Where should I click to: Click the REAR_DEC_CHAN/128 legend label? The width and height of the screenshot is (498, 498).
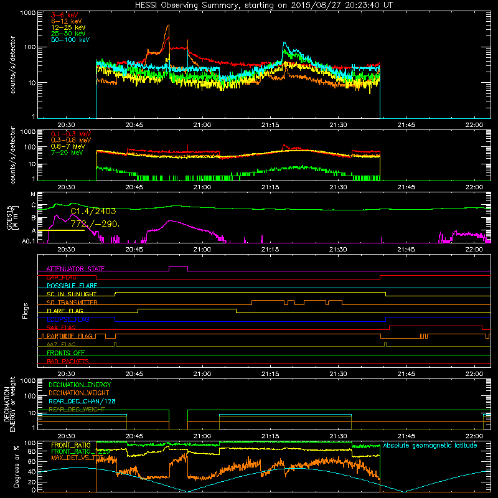pyautogui.click(x=82, y=401)
